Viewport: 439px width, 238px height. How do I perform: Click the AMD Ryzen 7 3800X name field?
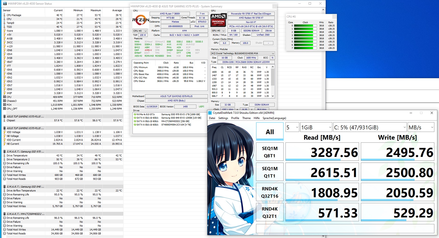click(x=170, y=14)
